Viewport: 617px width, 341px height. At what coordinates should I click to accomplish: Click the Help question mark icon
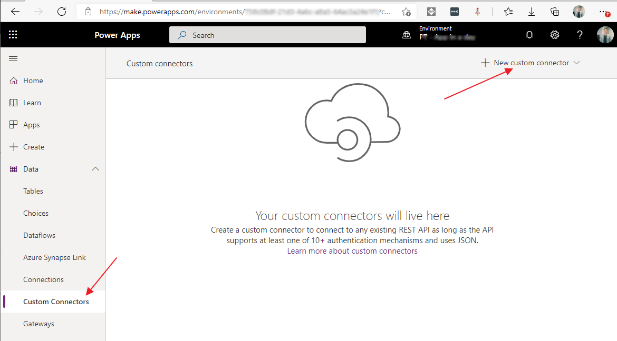point(580,35)
